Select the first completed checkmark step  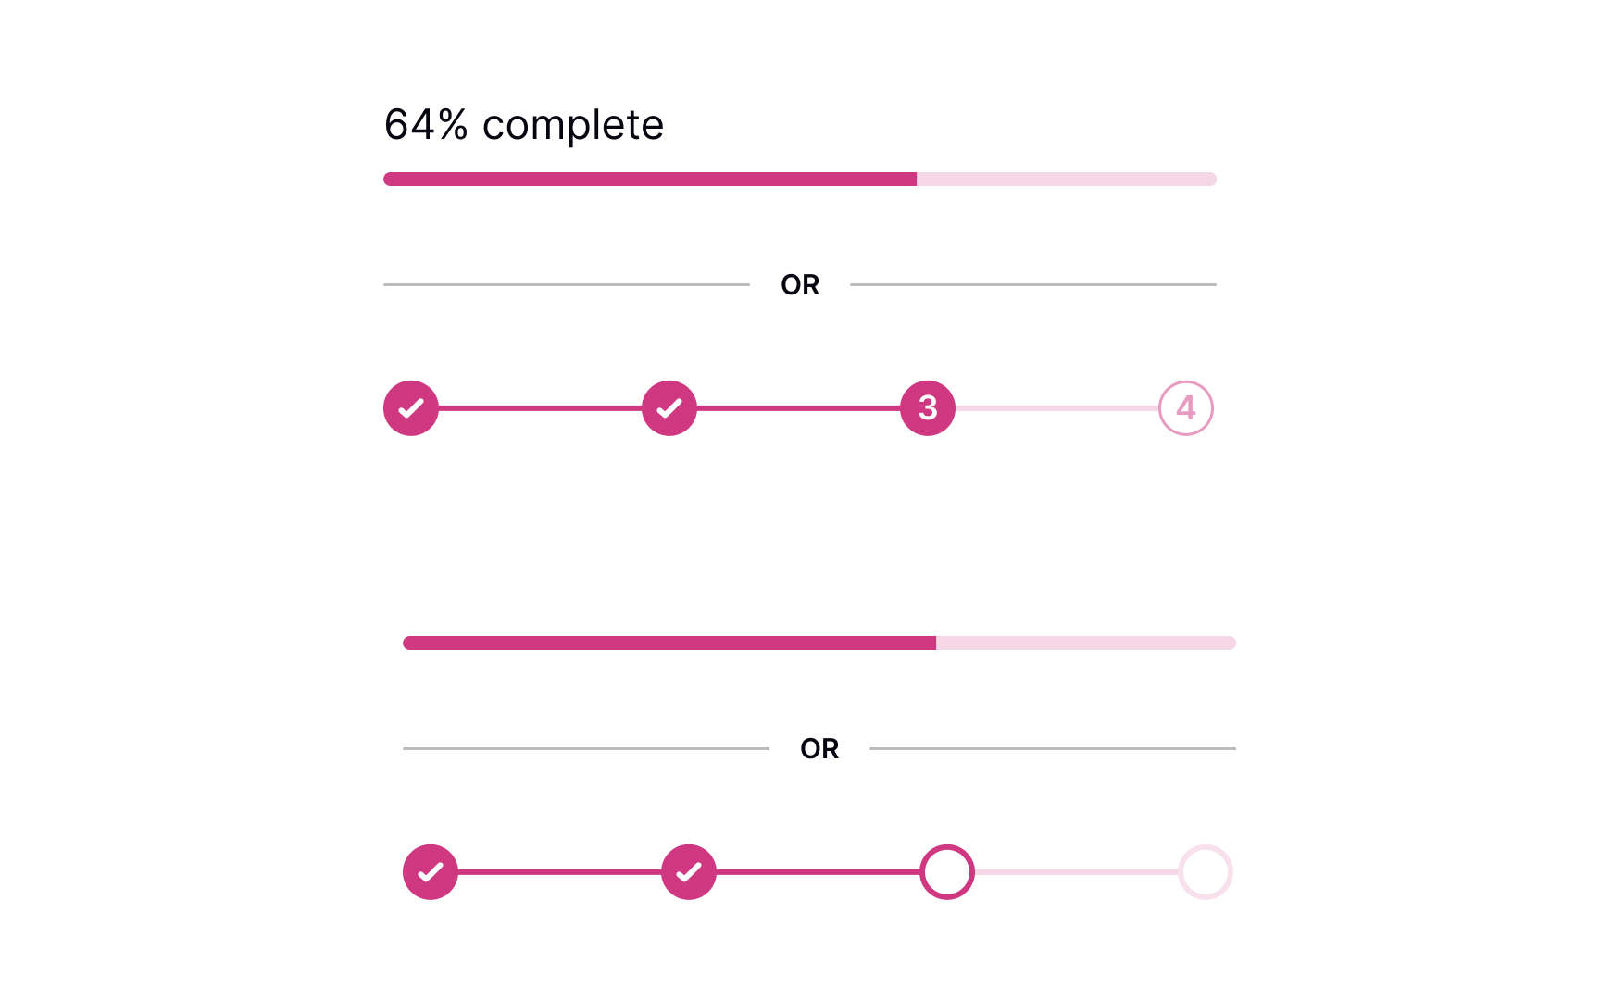point(410,407)
